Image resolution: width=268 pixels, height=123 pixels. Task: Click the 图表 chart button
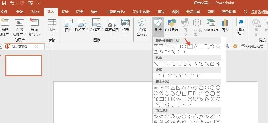[225, 25]
